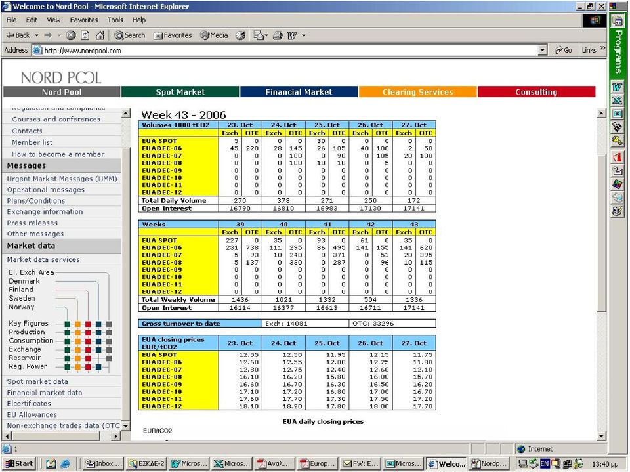Click the binoculars icon in shortcut bar
The image size is (630, 472).
pos(617,127)
